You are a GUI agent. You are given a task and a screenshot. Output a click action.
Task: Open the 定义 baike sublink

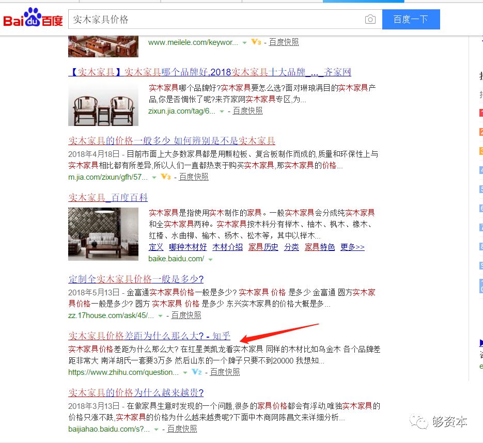pos(156,247)
